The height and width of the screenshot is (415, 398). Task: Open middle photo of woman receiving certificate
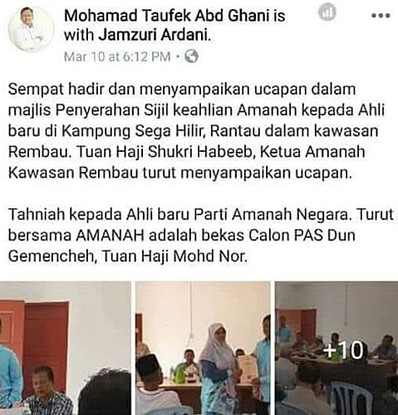pyautogui.click(x=203, y=348)
